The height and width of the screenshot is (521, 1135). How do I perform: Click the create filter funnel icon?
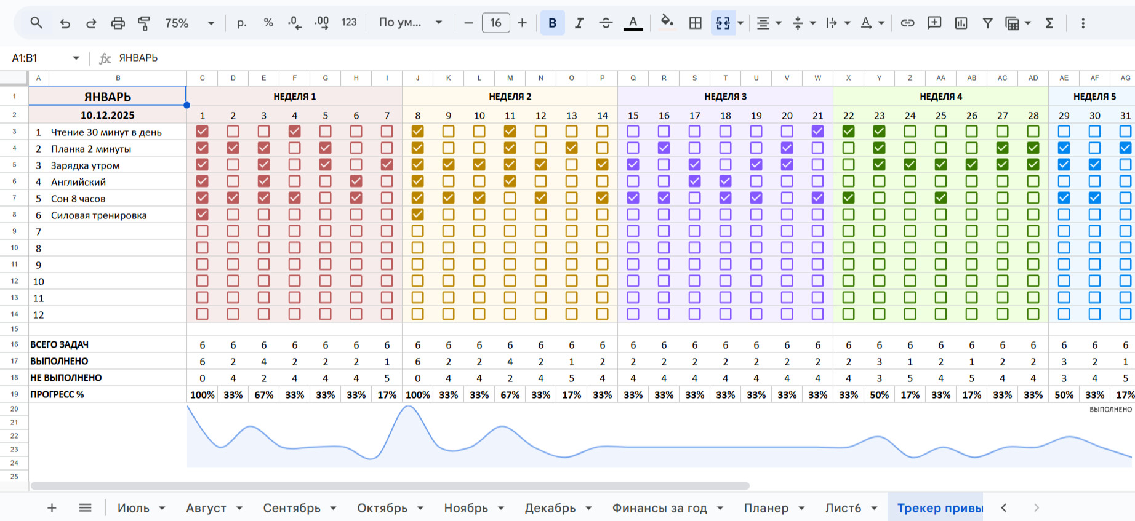point(987,23)
